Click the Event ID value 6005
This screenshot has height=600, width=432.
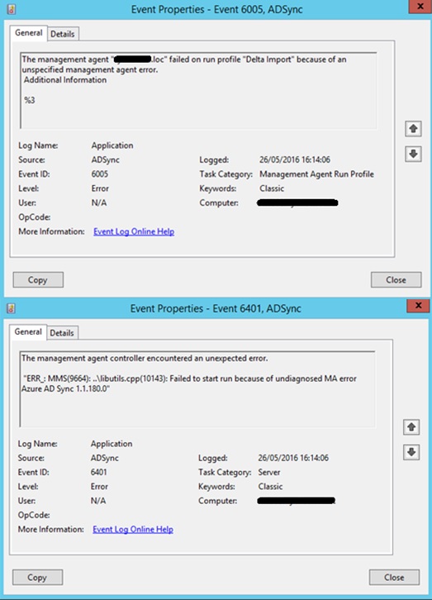[x=100, y=174]
